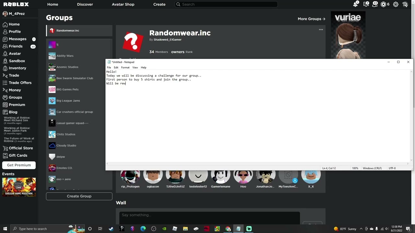Click the Windows Start button
Screen dimensions: 415x233
(5, 229)
